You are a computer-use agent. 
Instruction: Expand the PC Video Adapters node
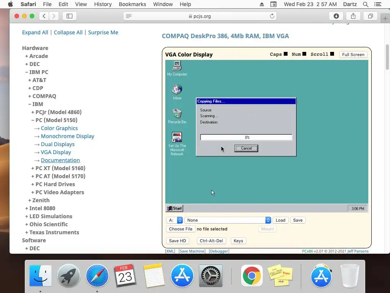58,192
